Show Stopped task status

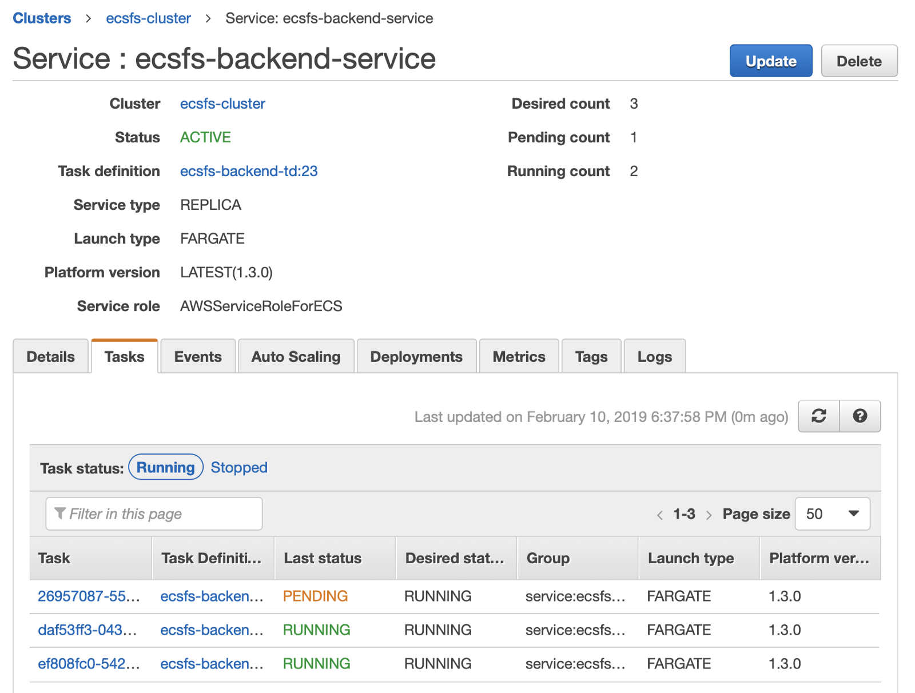[x=239, y=467]
